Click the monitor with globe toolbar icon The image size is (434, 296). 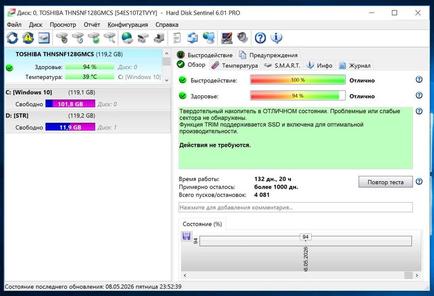coord(209,38)
